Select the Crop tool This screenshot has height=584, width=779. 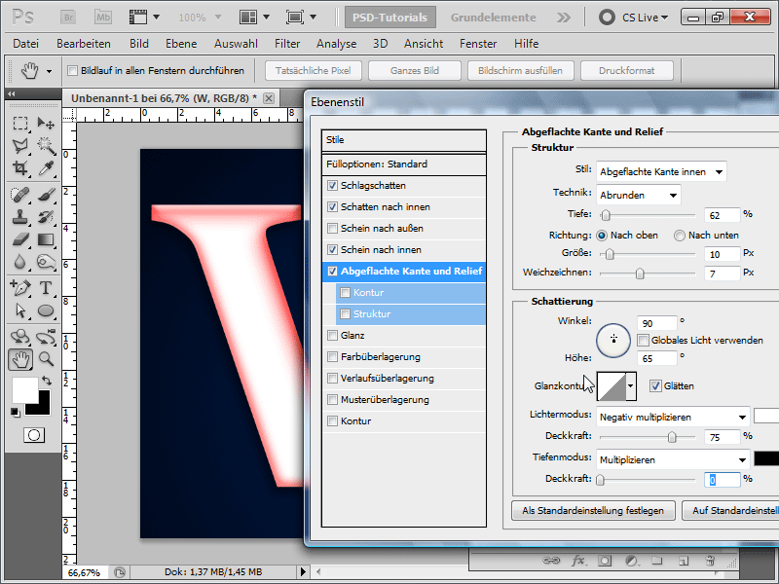click(x=20, y=168)
